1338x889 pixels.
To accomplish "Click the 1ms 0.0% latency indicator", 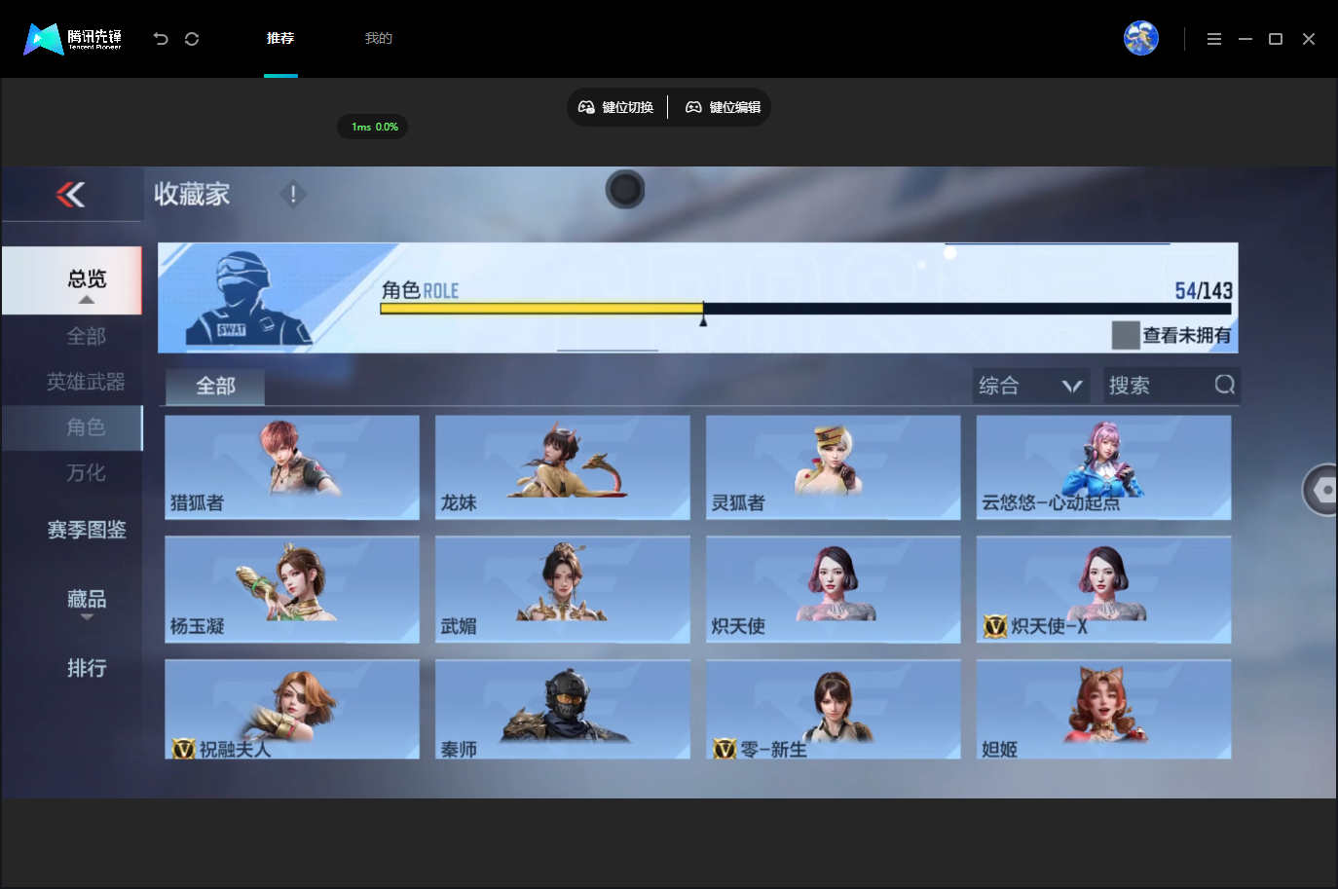I will point(374,127).
